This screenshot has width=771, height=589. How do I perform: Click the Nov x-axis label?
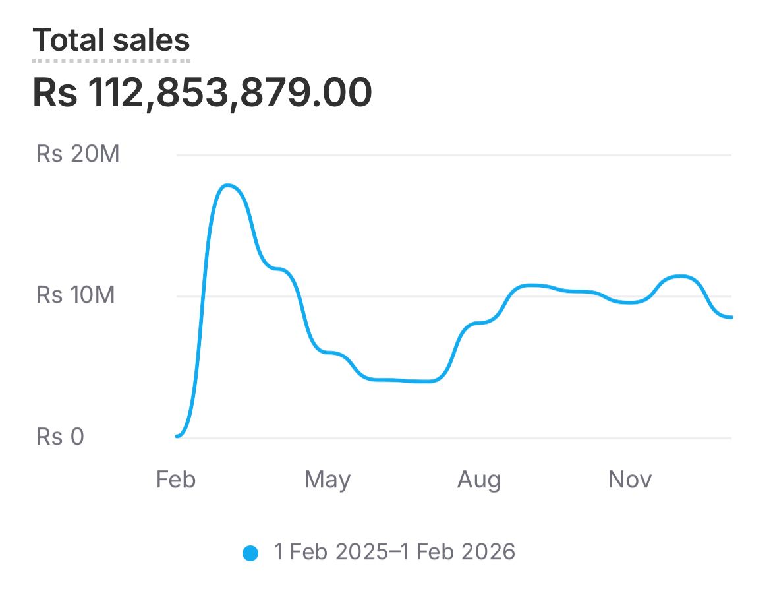point(630,480)
